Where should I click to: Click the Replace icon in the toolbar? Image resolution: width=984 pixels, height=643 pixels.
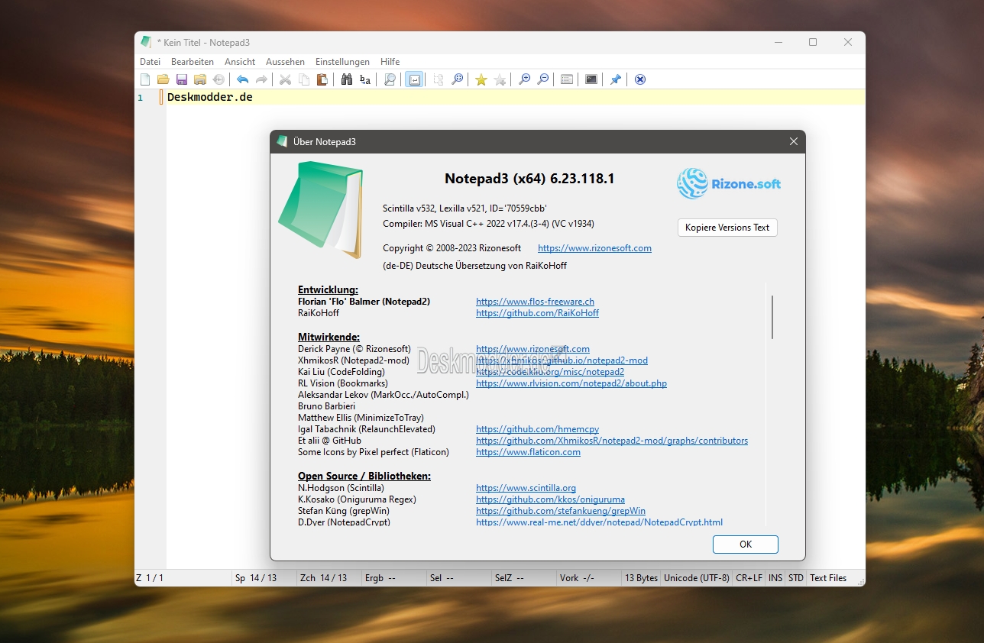tap(365, 79)
